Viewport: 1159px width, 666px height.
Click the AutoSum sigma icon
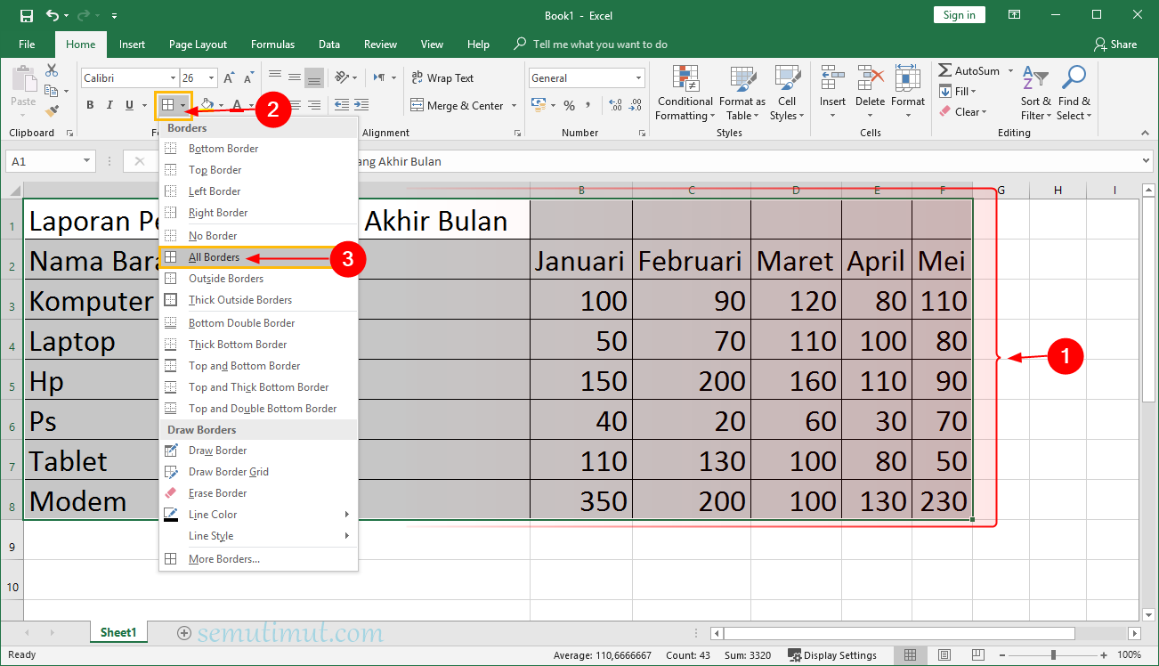(944, 70)
